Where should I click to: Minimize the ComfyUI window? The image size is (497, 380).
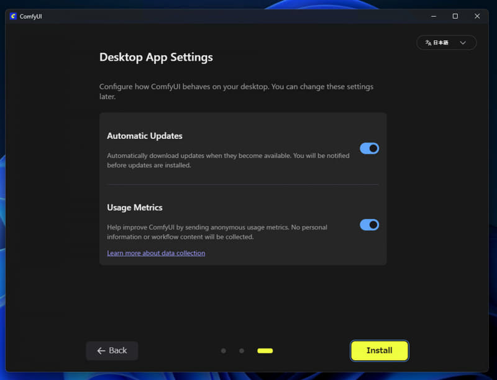pos(434,16)
